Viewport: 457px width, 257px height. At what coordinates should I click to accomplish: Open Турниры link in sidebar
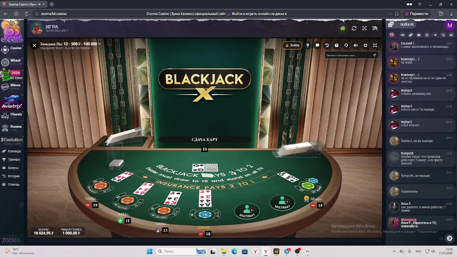pos(11,160)
